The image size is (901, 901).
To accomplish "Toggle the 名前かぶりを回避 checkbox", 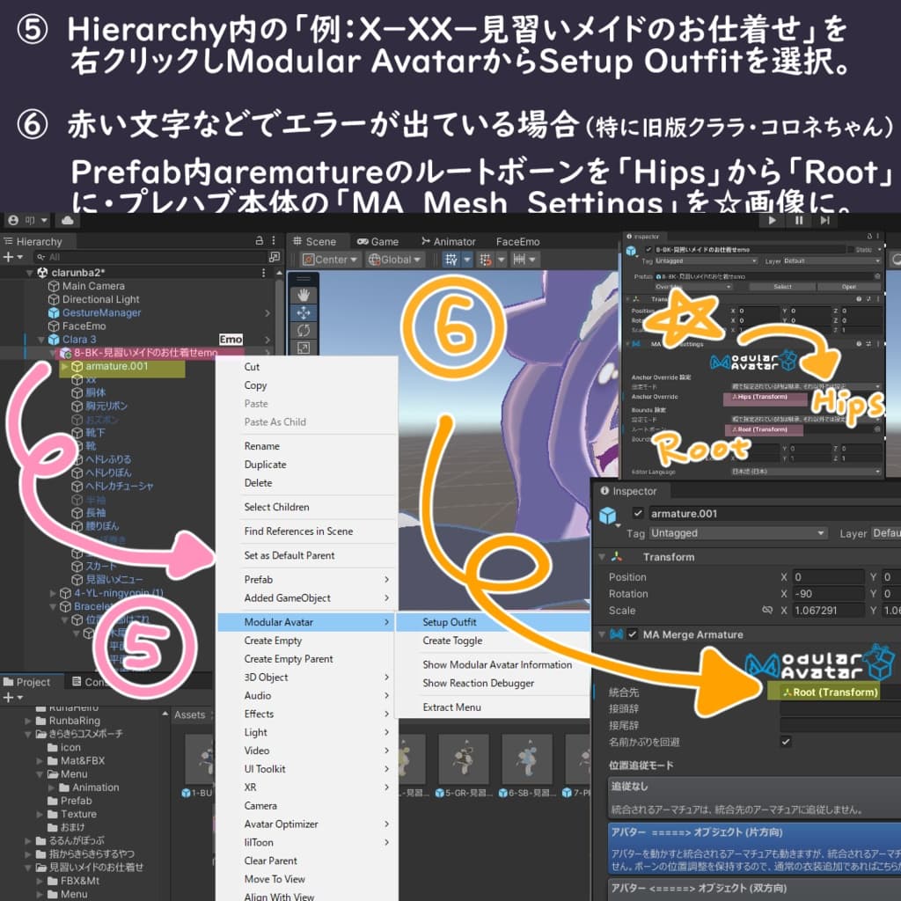I will 786,741.
